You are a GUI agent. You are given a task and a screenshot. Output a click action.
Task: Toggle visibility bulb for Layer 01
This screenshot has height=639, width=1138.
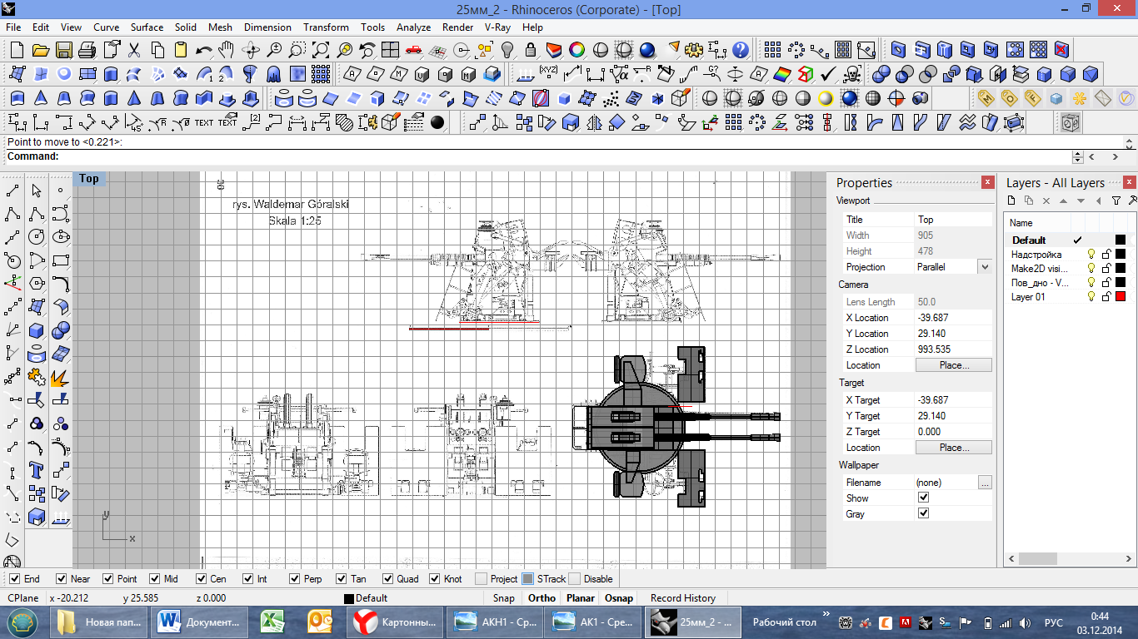(1091, 297)
